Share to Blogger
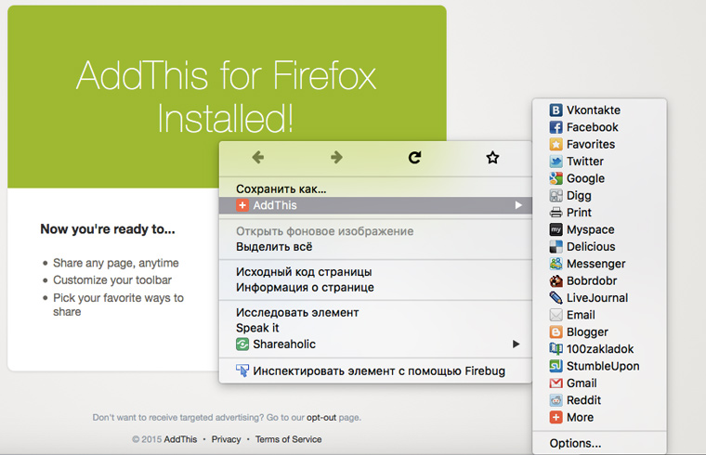706x455 pixels. pyautogui.click(x=599, y=332)
